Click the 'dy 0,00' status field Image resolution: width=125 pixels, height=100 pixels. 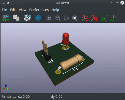(x=57, y=96)
